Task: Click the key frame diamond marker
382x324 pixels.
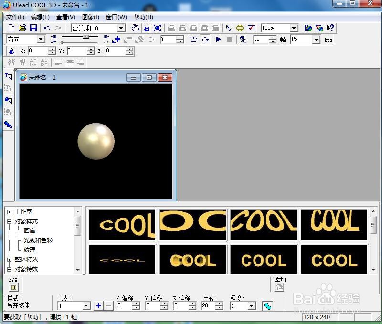Action: [x=62, y=42]
